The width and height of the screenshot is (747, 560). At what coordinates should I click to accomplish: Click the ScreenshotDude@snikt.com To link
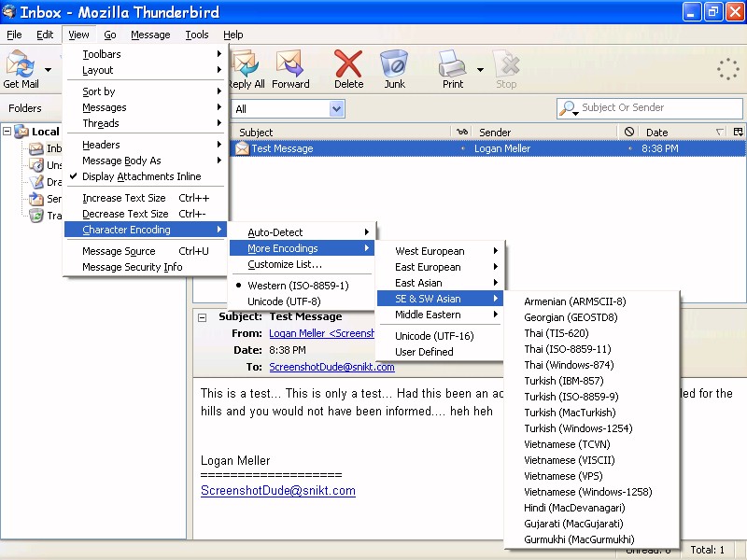tap(331, 367)
